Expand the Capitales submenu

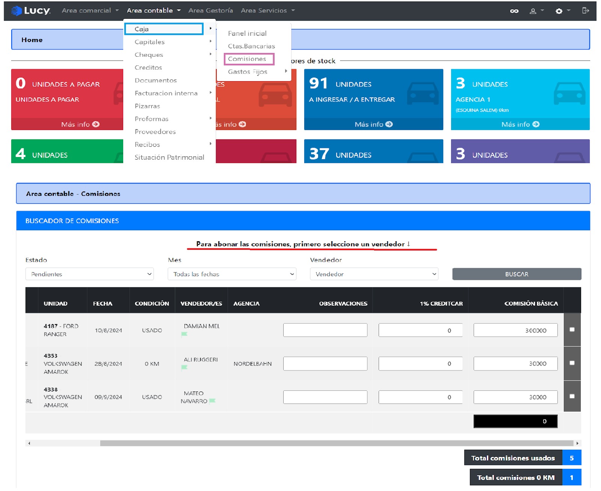tap(170, 42)
